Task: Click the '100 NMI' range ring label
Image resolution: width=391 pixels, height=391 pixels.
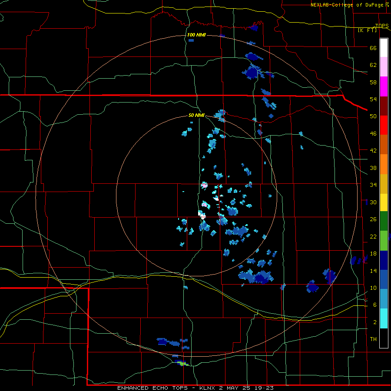Action: click(x=196, y=35)
